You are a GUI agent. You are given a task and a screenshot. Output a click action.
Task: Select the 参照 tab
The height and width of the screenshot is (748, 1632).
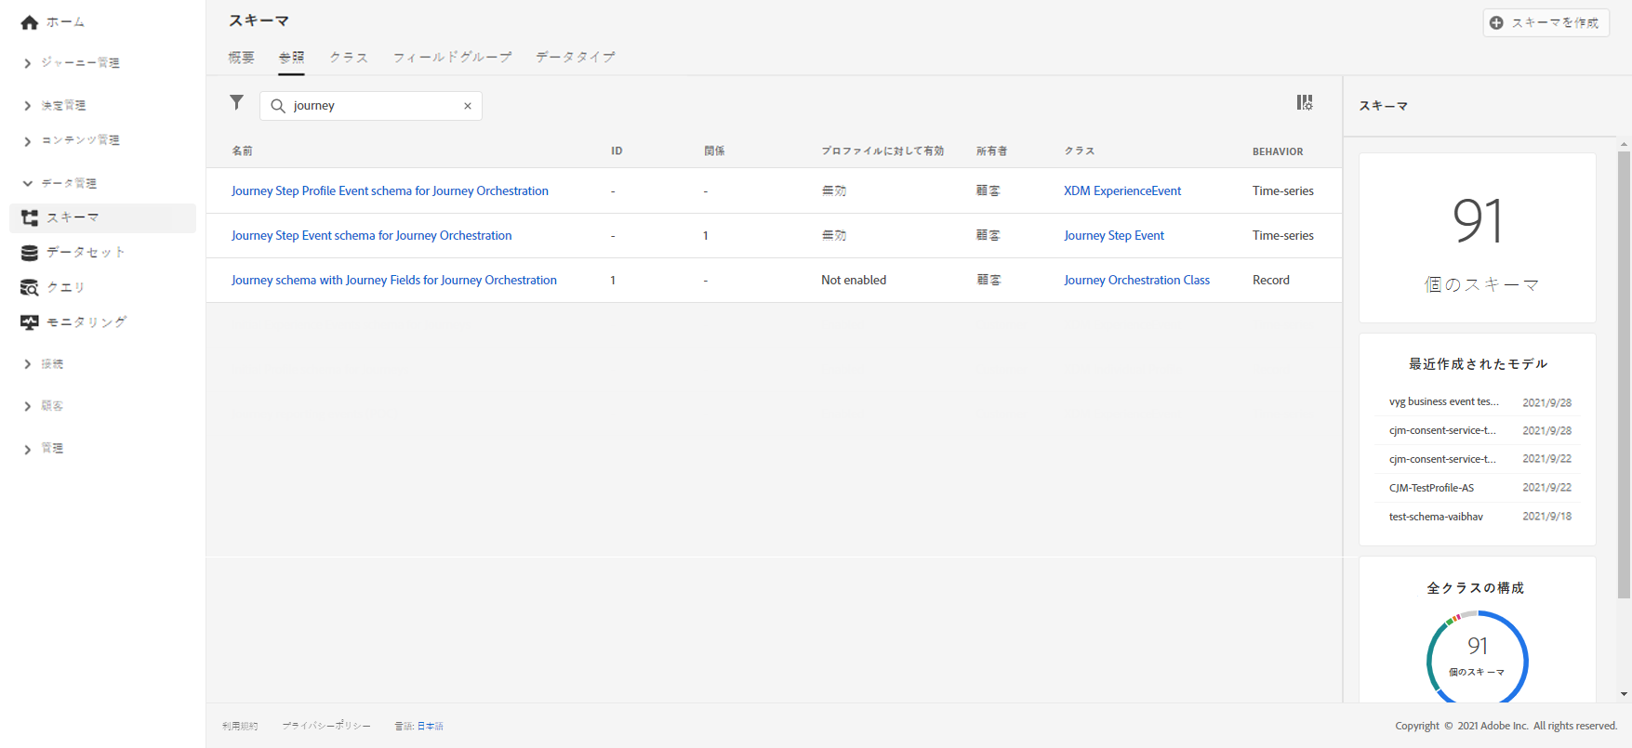(x=291, y=58)
